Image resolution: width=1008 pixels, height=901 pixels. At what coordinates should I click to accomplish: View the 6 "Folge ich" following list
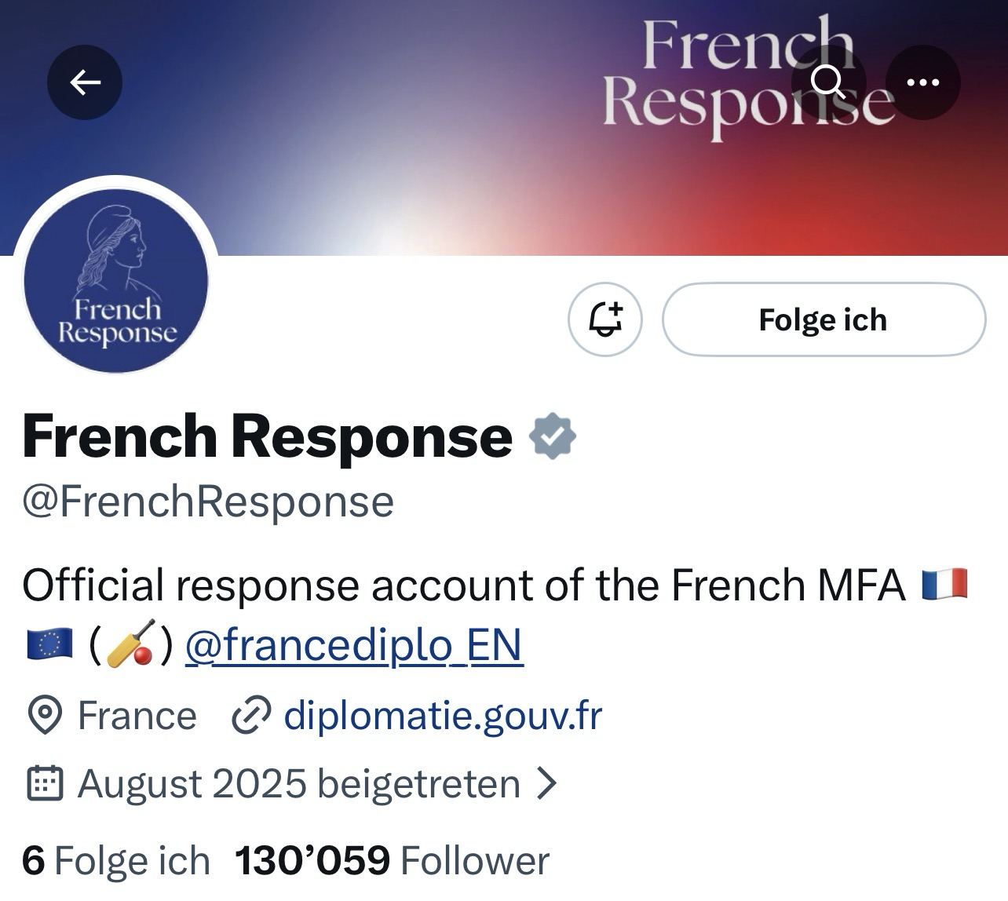click(116, 860)
